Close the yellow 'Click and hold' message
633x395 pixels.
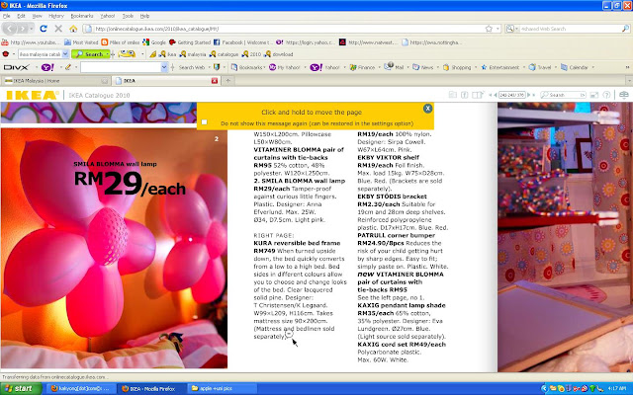[x=428, y=108]
